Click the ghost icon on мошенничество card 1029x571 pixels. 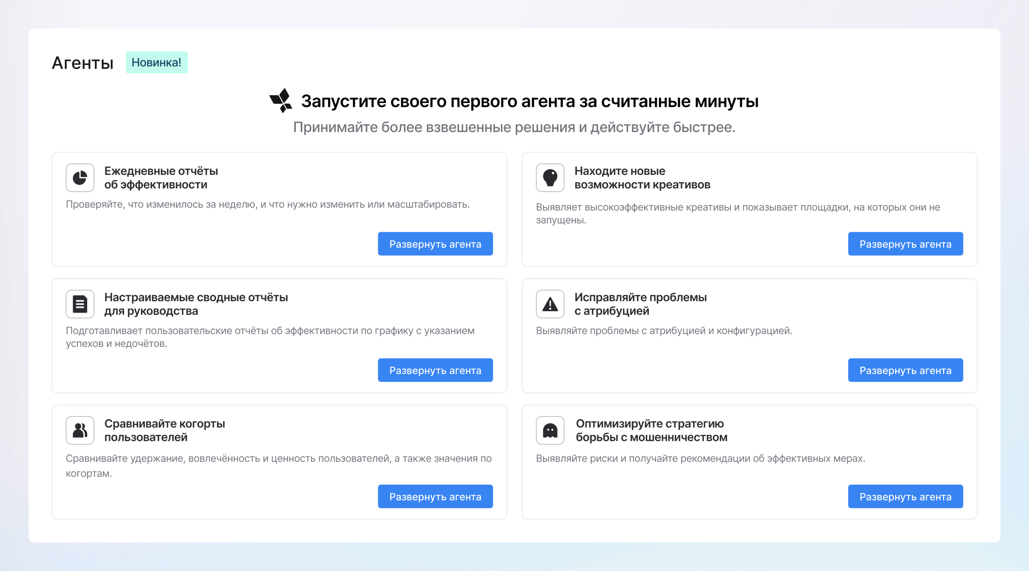[x=550, y=430]
